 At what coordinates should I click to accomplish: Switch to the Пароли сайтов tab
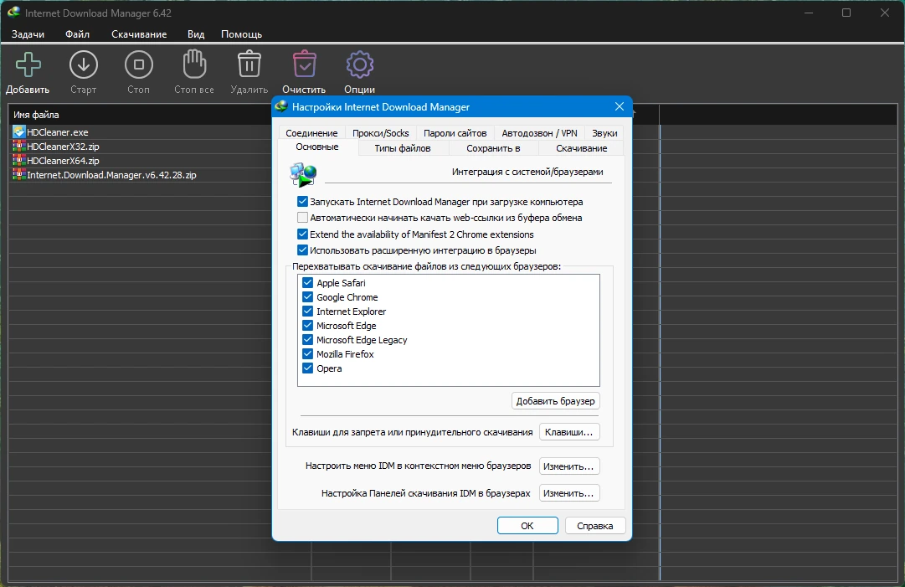(455, 133)
